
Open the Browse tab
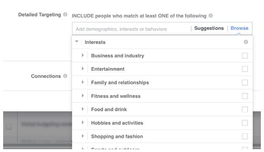239,28
